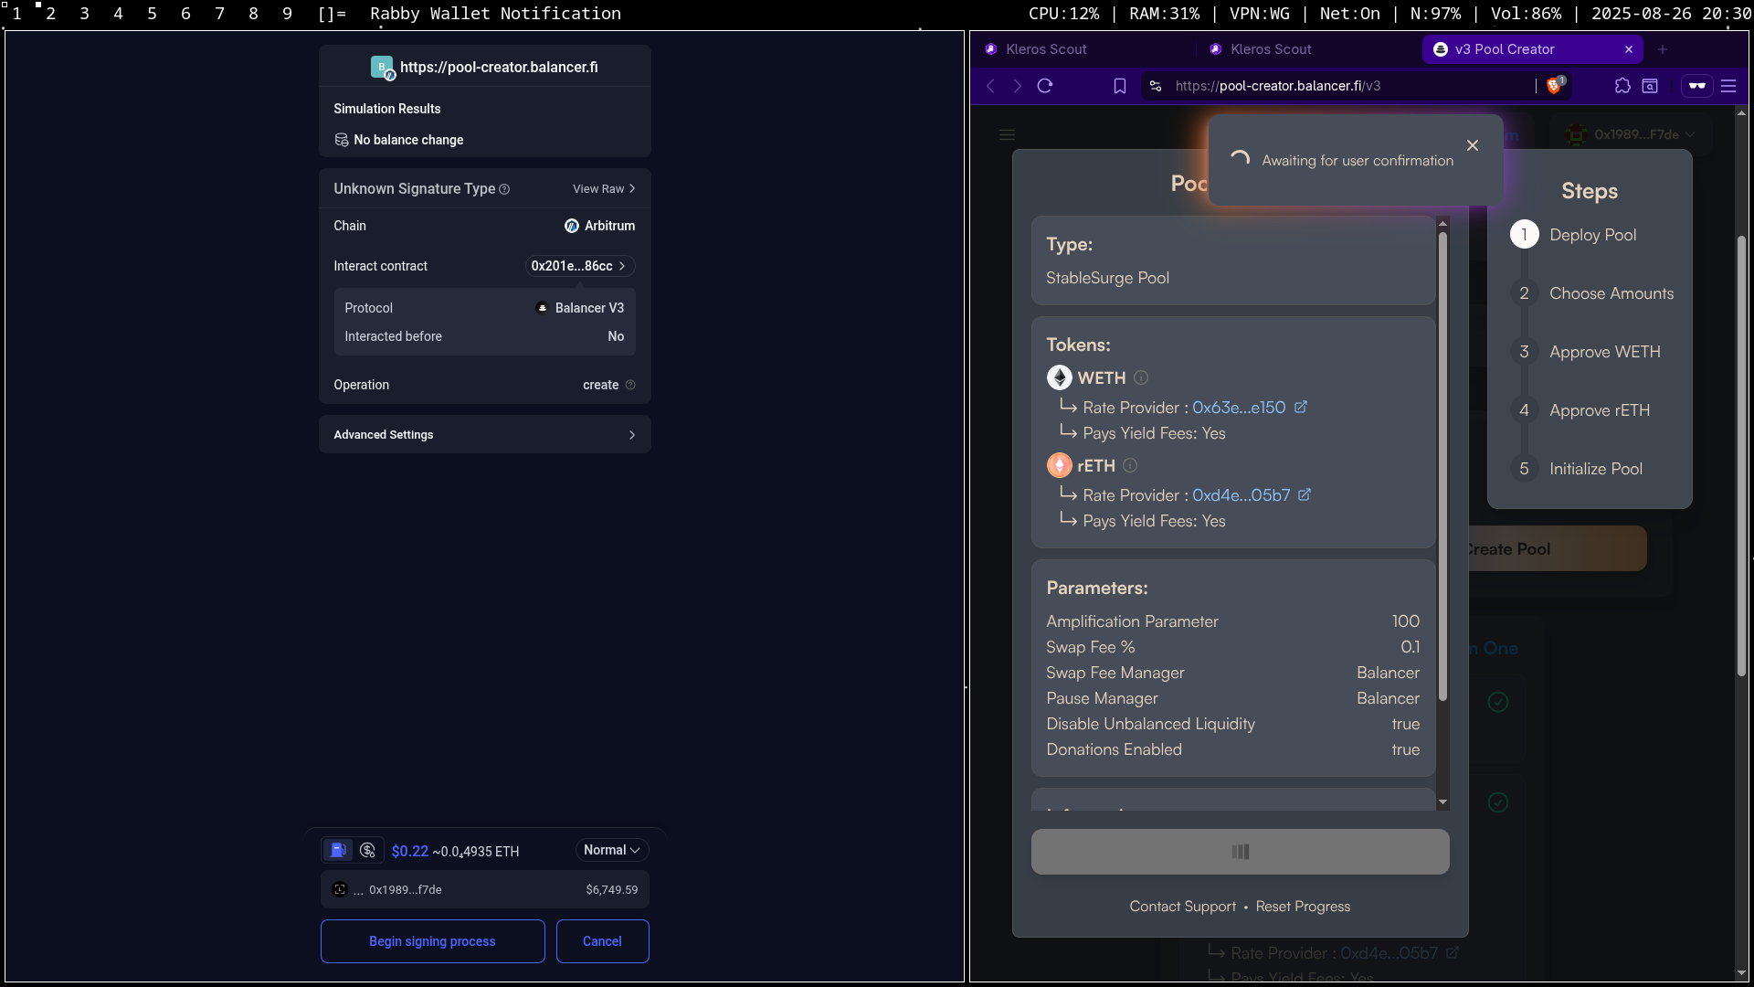Open the interact contract 0x201e...86cc details
Viewport: 1754px width, 987px height.
coord(579,266)
